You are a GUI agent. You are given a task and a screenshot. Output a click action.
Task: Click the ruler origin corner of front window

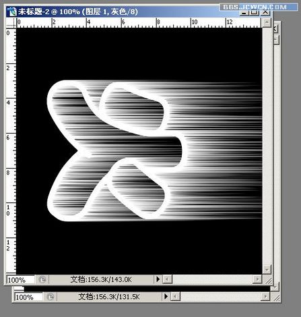(11, 22)
